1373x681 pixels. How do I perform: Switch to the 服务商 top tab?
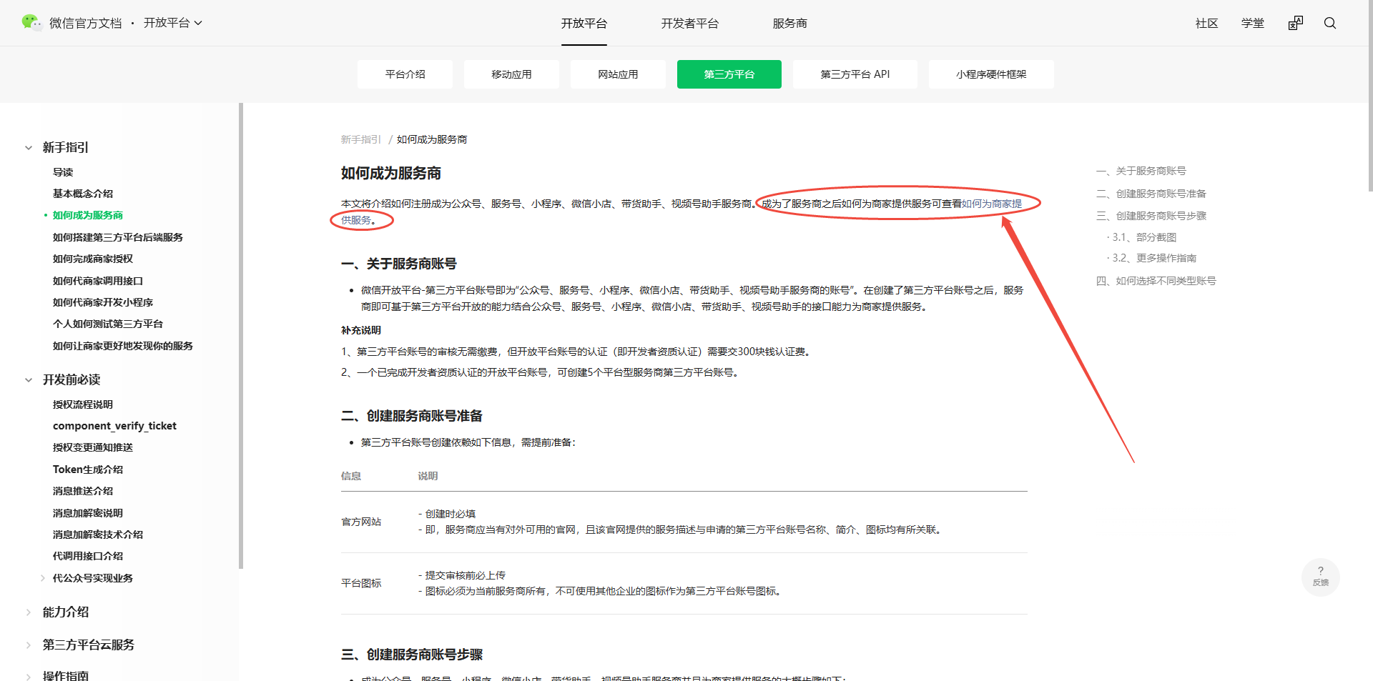click(790, 24)
